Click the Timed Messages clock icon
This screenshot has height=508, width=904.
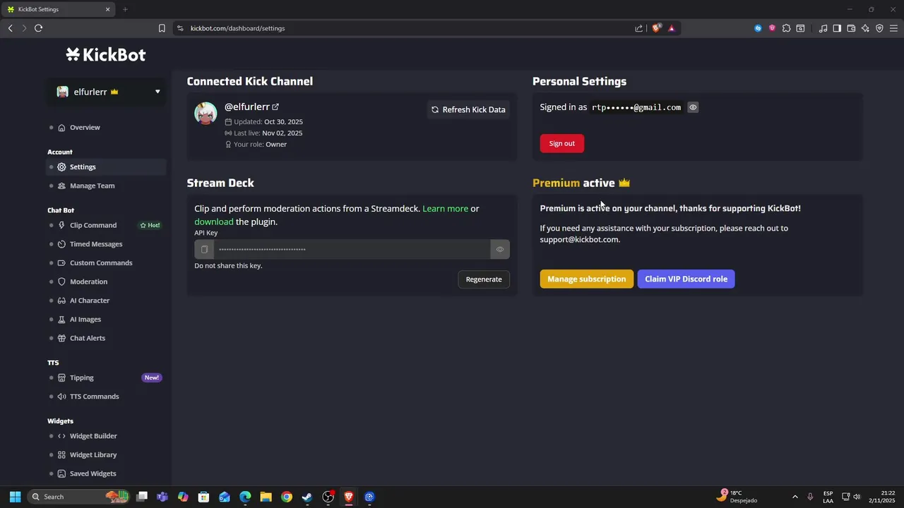pos(61,244)
